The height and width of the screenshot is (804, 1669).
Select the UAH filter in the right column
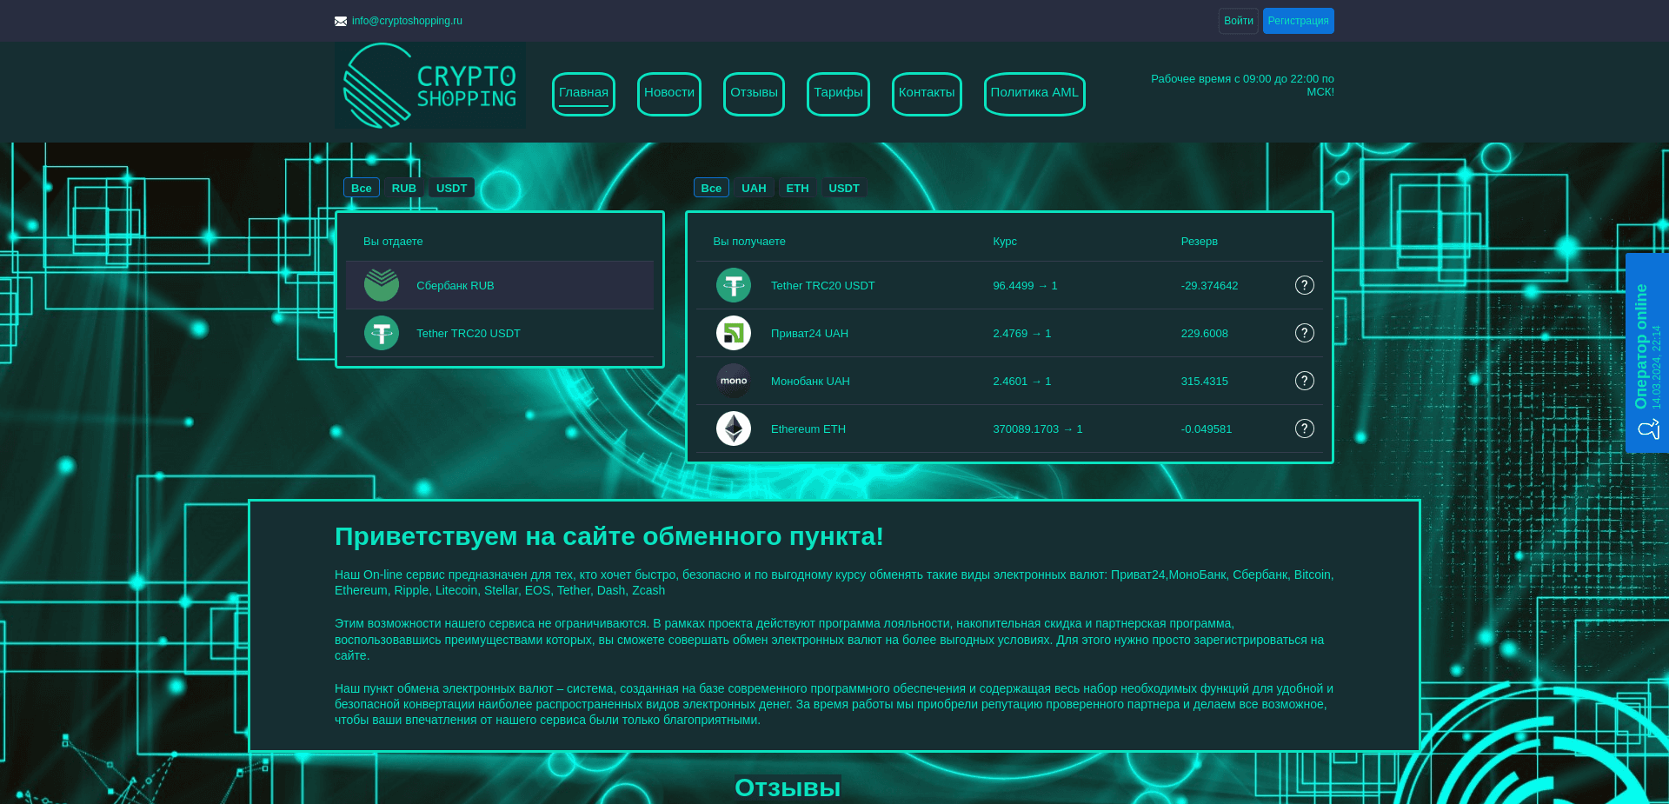point(754,188)
